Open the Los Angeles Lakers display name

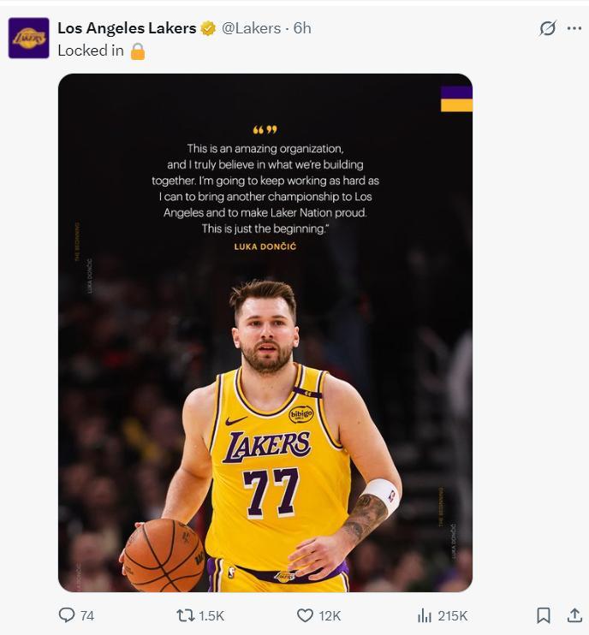point(126,28)
